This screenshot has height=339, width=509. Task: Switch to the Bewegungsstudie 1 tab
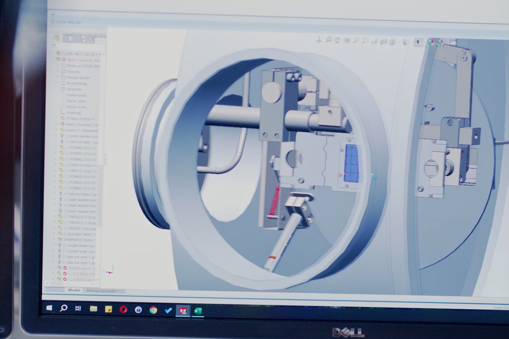[x=102, y=291]
